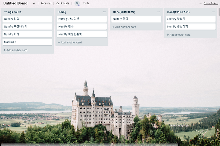Open the NumPy 함수 card
The height and width of the screenshot is (146, 220).
pyautogui.click(x=82, y=27)
